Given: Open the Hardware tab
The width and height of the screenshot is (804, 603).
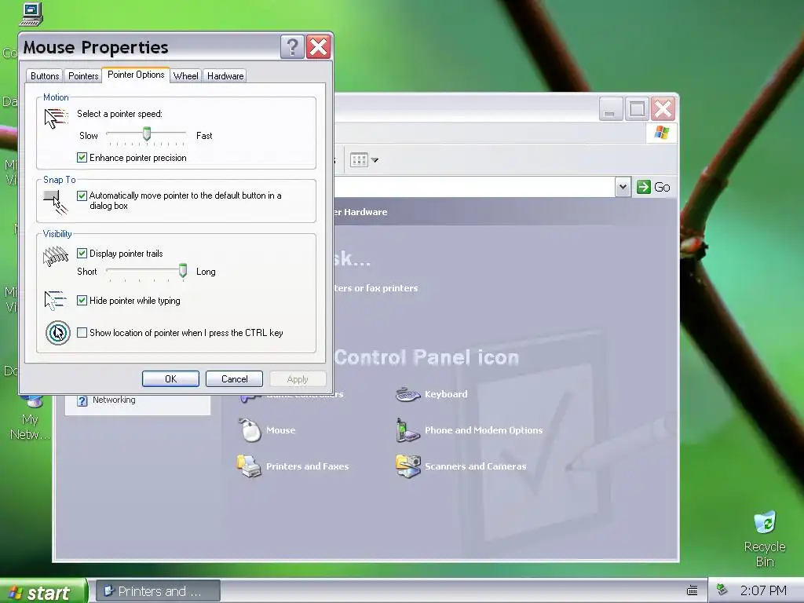Looking at the screenshot, I should pyautogui.click(x=225, y=76).
